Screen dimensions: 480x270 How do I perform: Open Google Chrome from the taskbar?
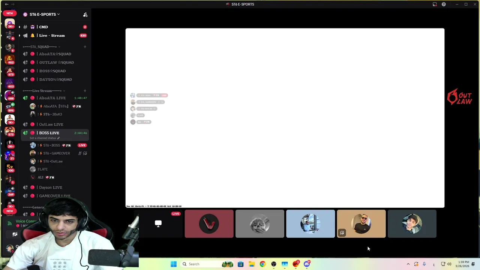[262, 264]
